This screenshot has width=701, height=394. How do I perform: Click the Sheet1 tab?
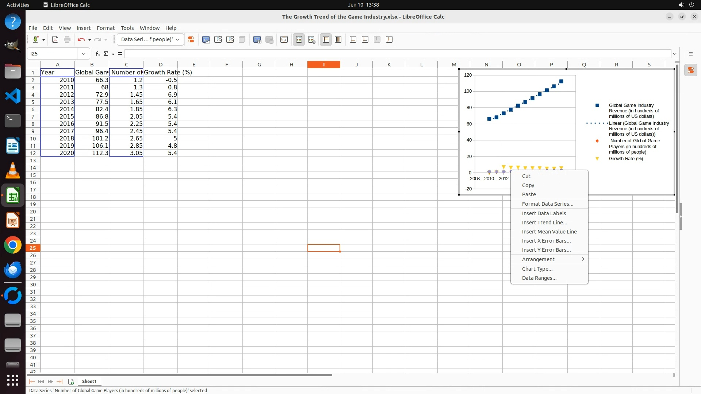(x=89, y=382)
